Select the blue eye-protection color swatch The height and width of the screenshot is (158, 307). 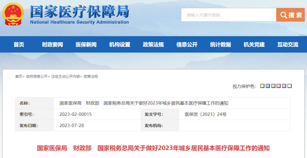[268, 86]
